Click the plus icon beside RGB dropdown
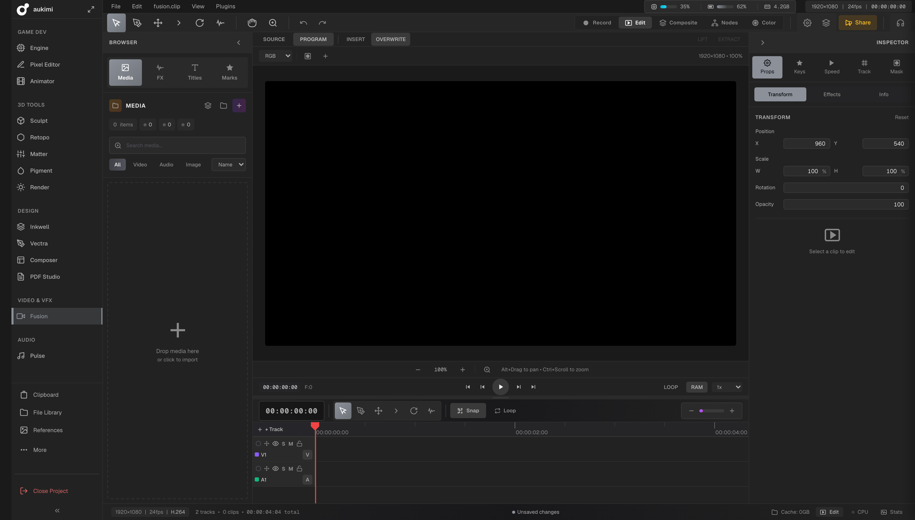The width and height of the screenshot is (915, 520). [x=325, y=56]
